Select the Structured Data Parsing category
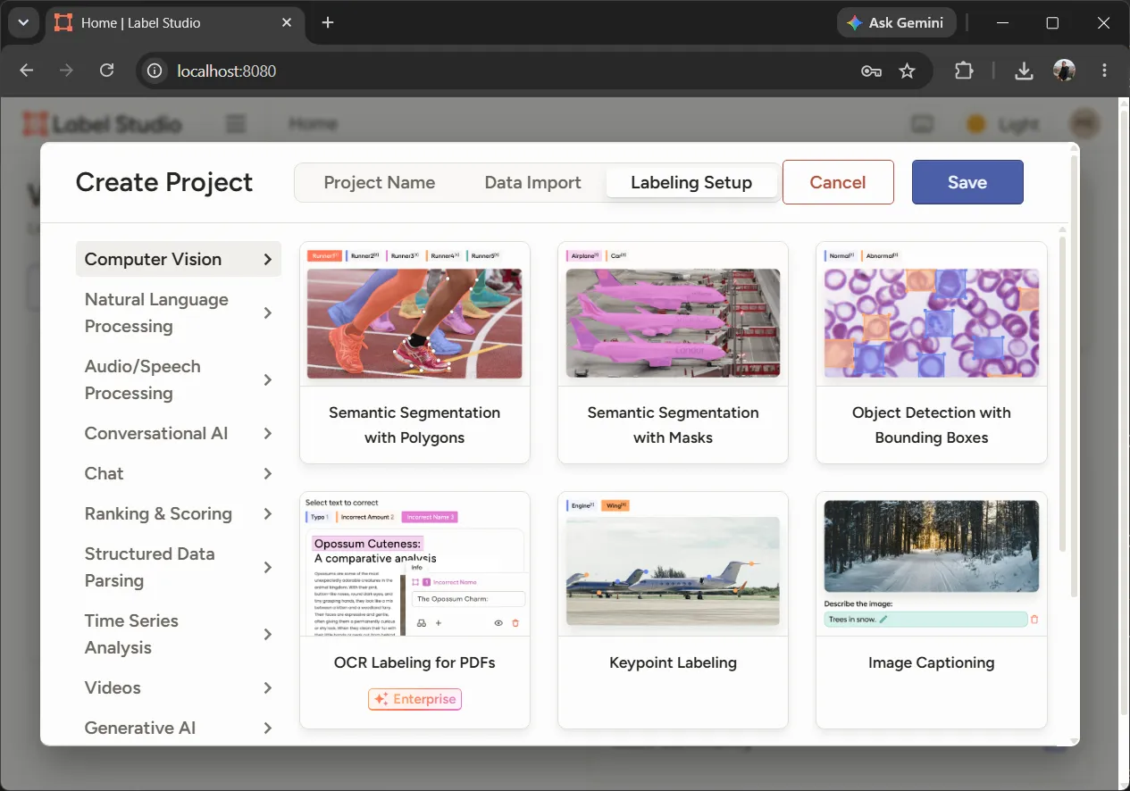This screenshot has height=791, width=1130. point(179,567)
